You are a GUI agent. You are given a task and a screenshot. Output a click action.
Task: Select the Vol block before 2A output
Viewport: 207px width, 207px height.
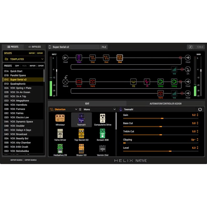(174, 69)
